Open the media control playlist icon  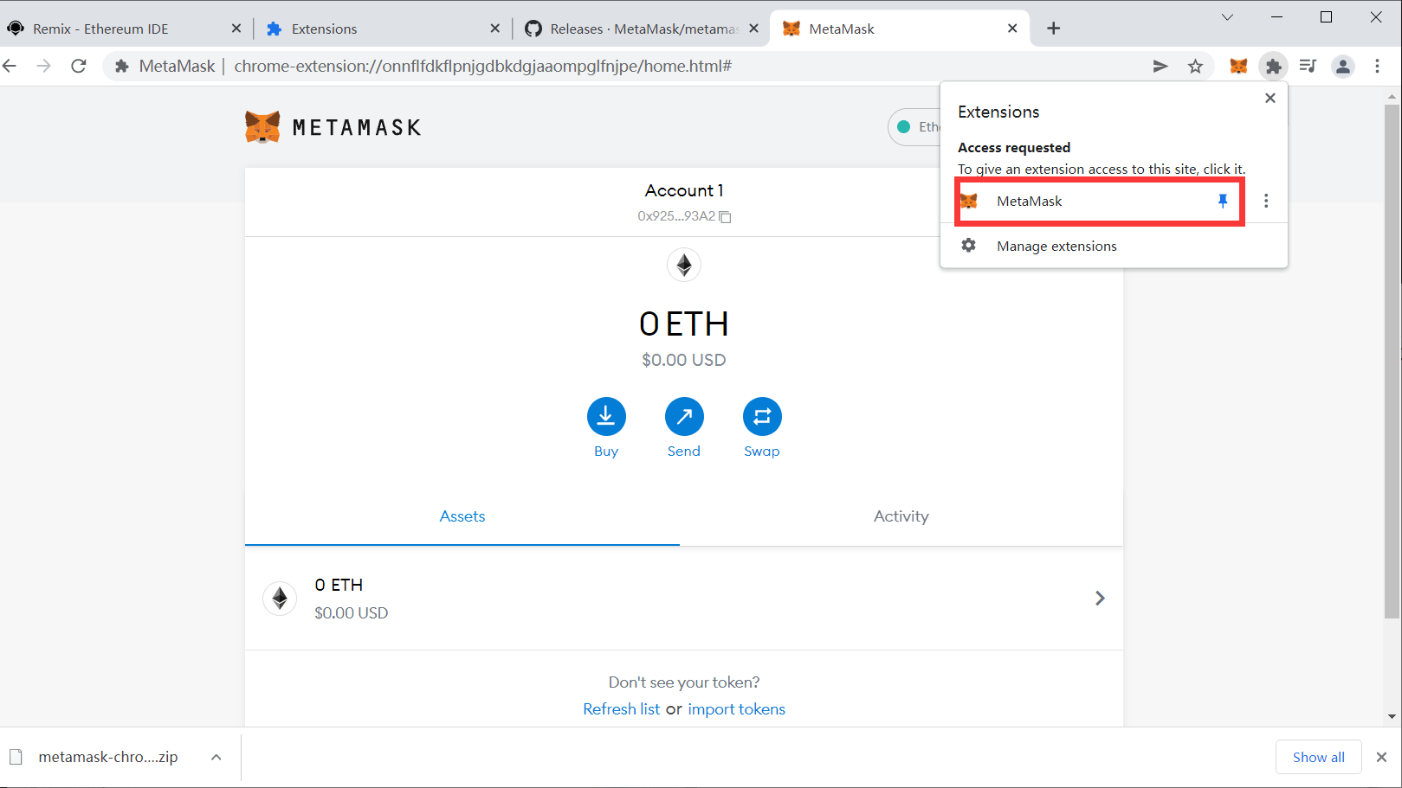click(1308, 66)
